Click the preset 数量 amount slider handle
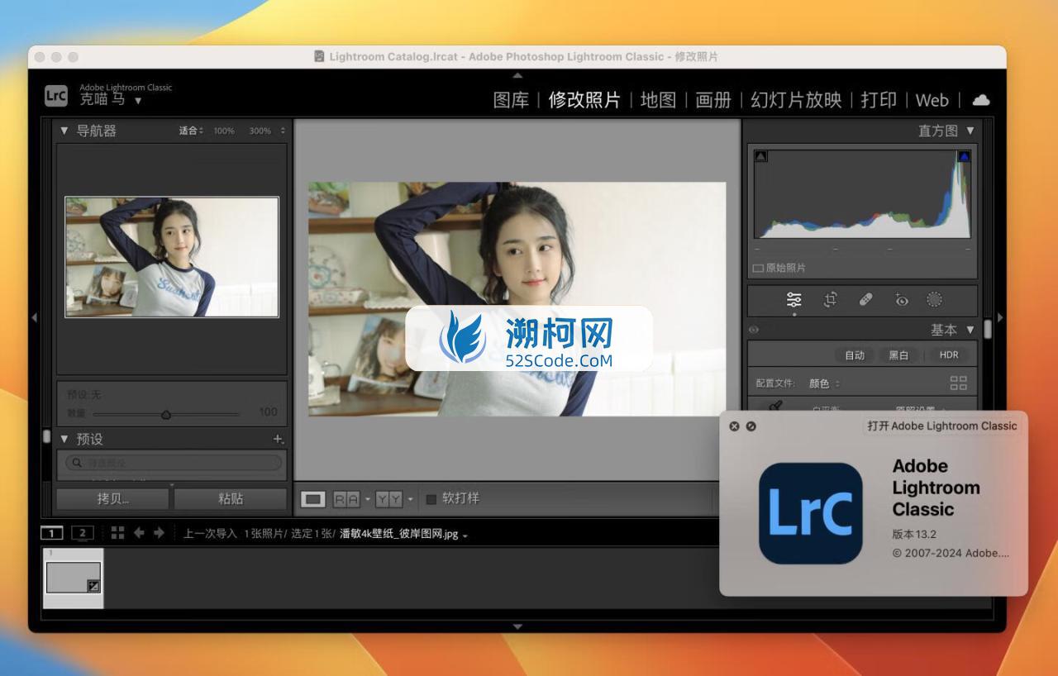 tap(166, 414)
